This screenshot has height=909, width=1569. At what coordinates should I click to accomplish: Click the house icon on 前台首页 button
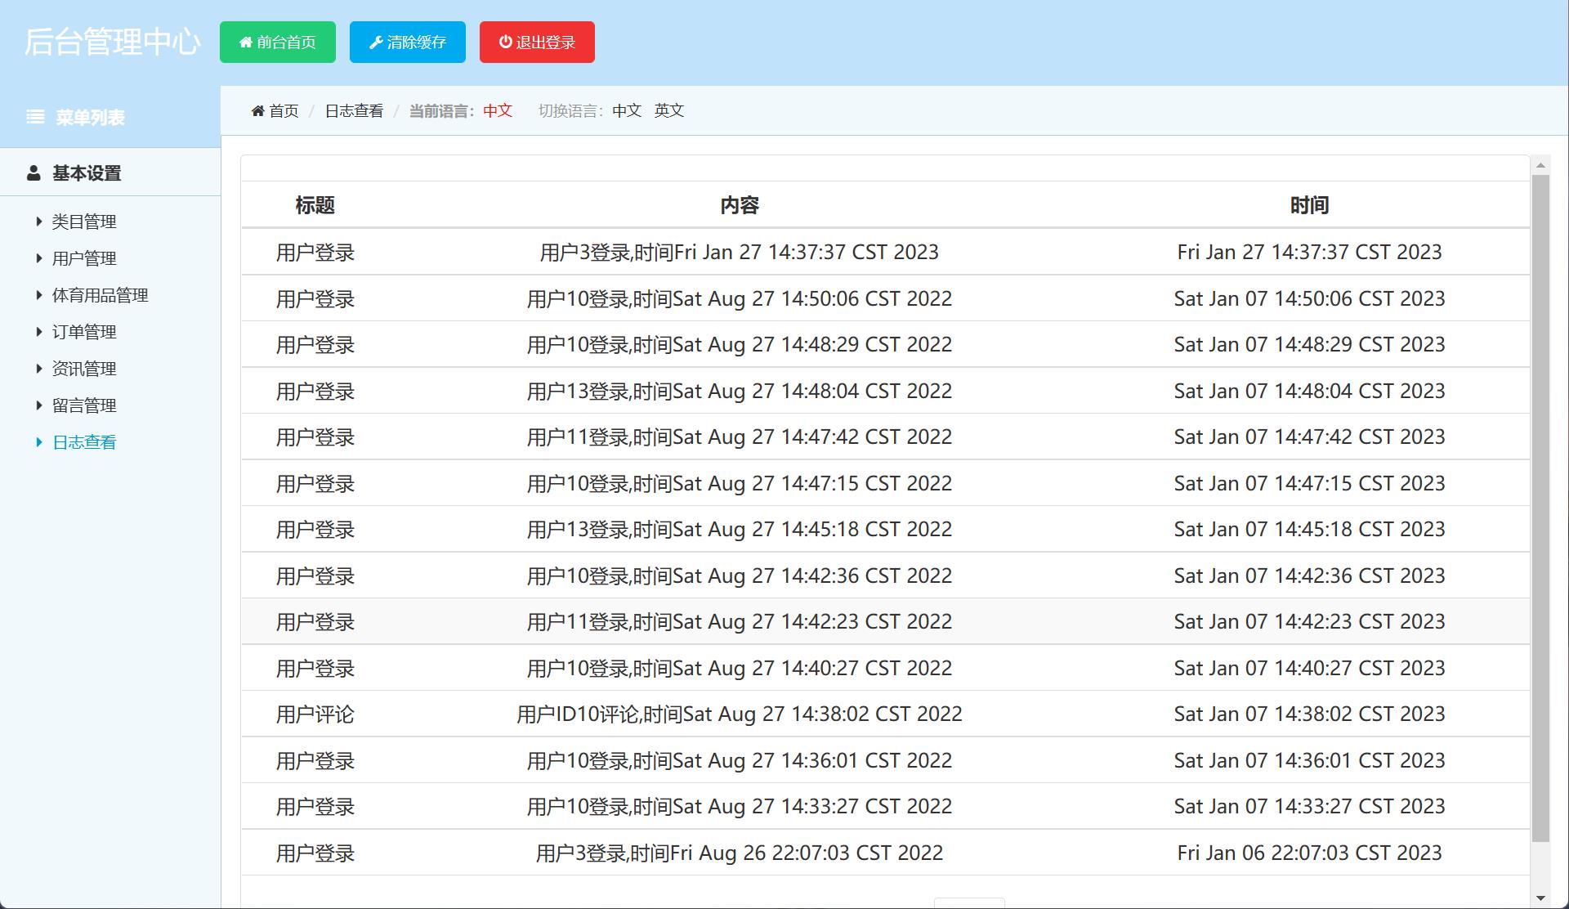[x=245, y=43]
